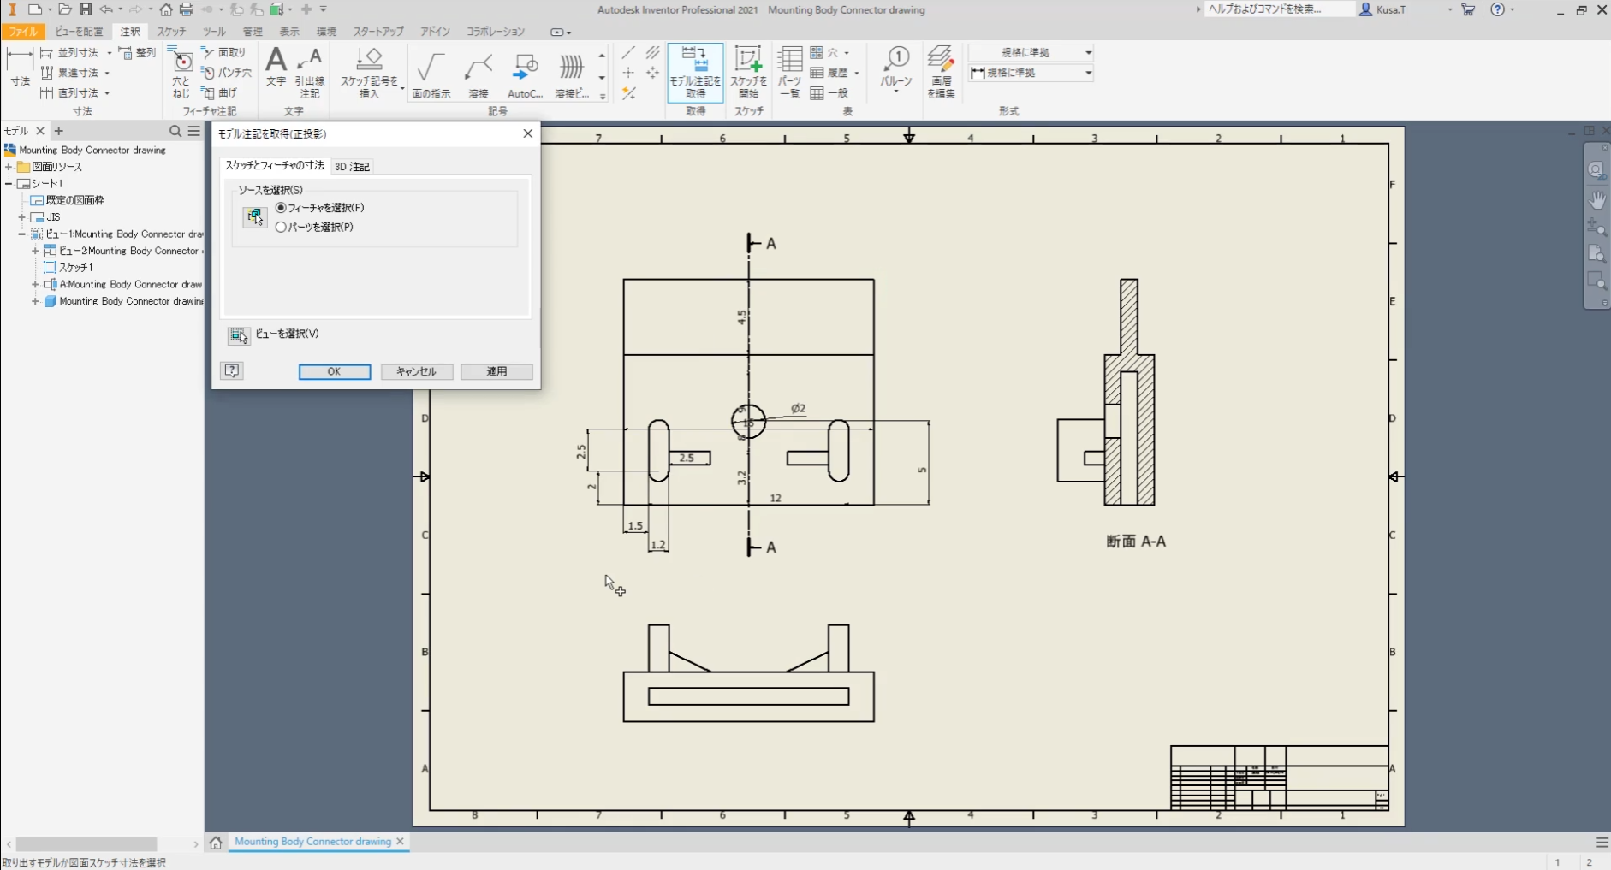The height and width of the screenshot is (870, 1611).
Task: Click the バルーン balloon tool
Action: (896, 68)
